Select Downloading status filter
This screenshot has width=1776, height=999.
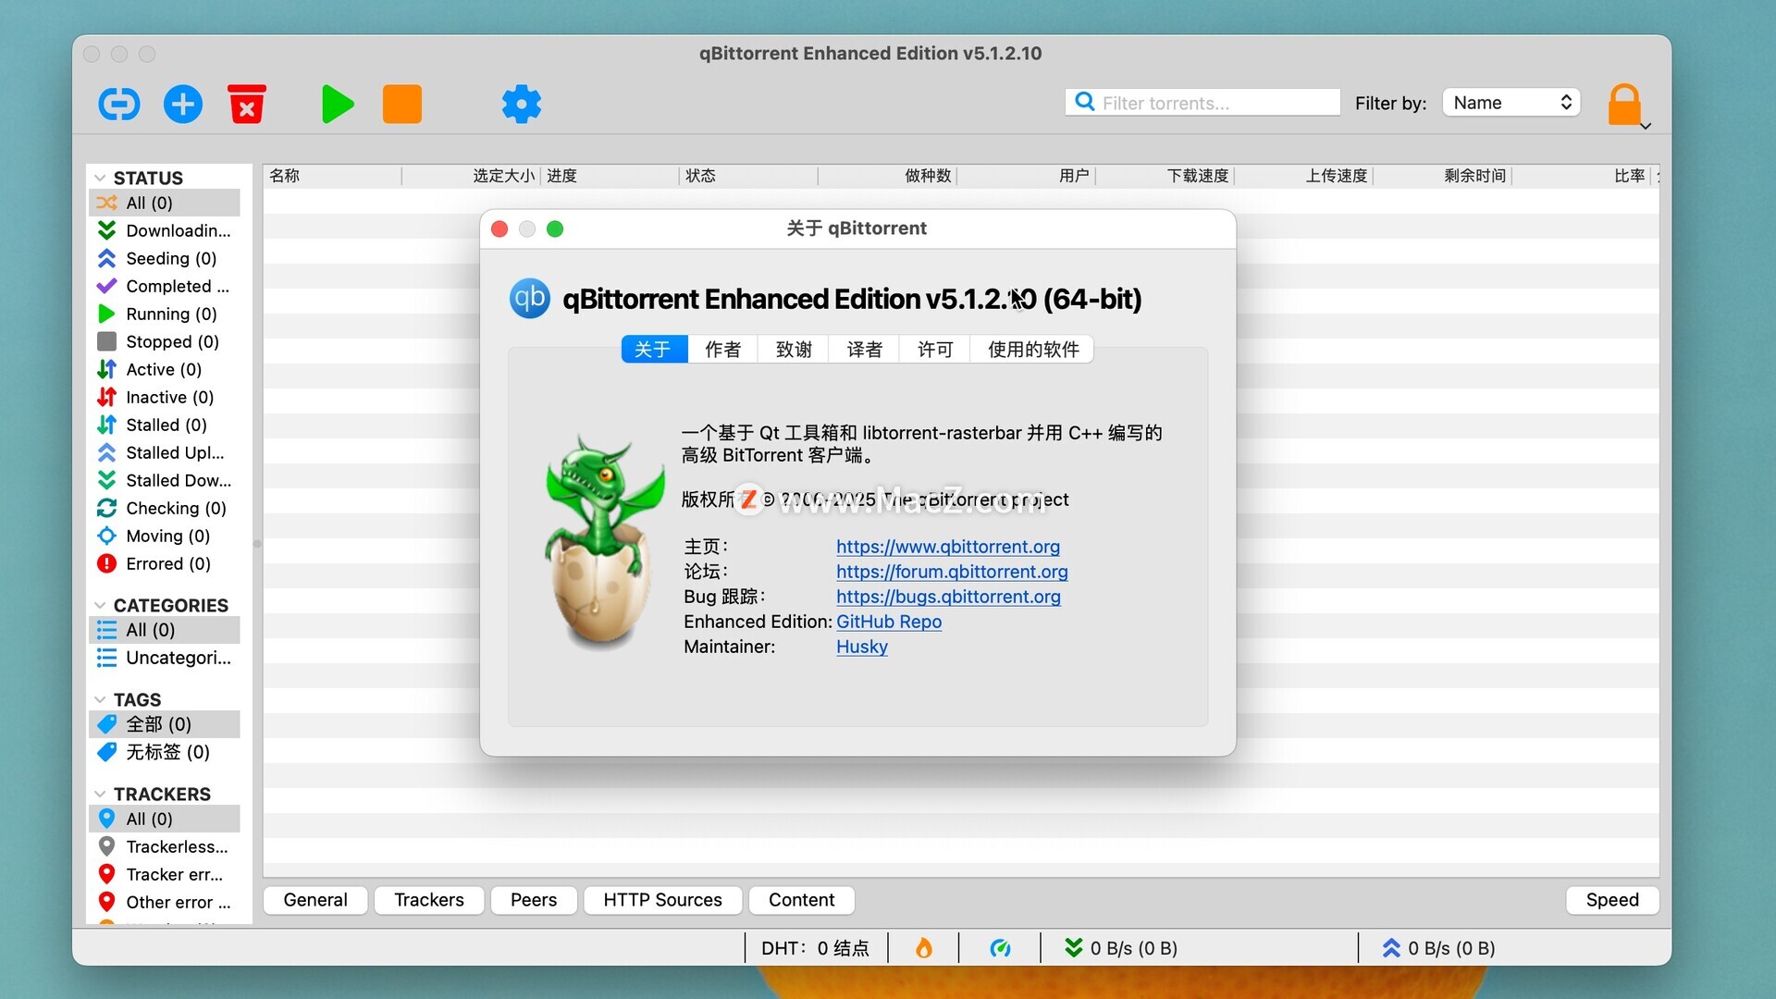click(165, 230)
